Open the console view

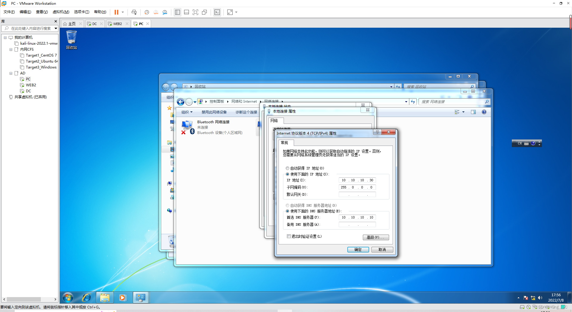(x=217, y=12)
